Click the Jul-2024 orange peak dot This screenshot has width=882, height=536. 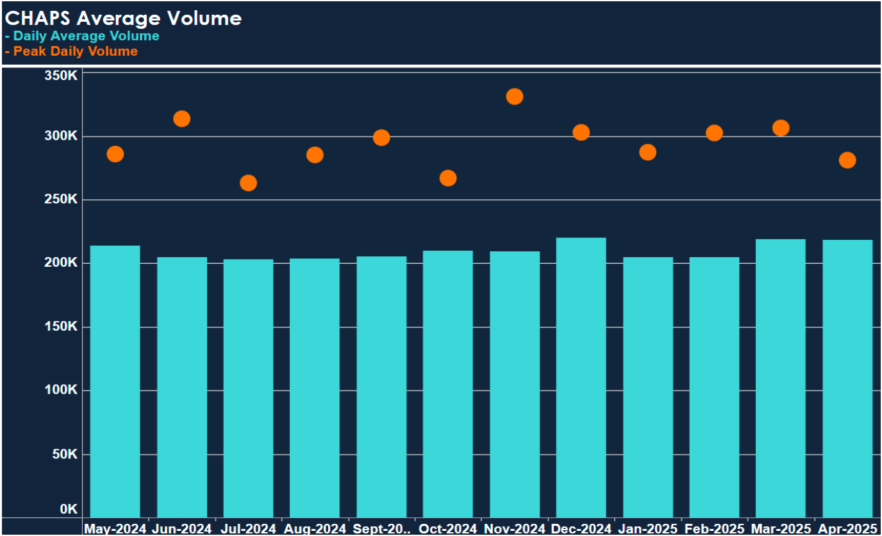click(248, 183)
